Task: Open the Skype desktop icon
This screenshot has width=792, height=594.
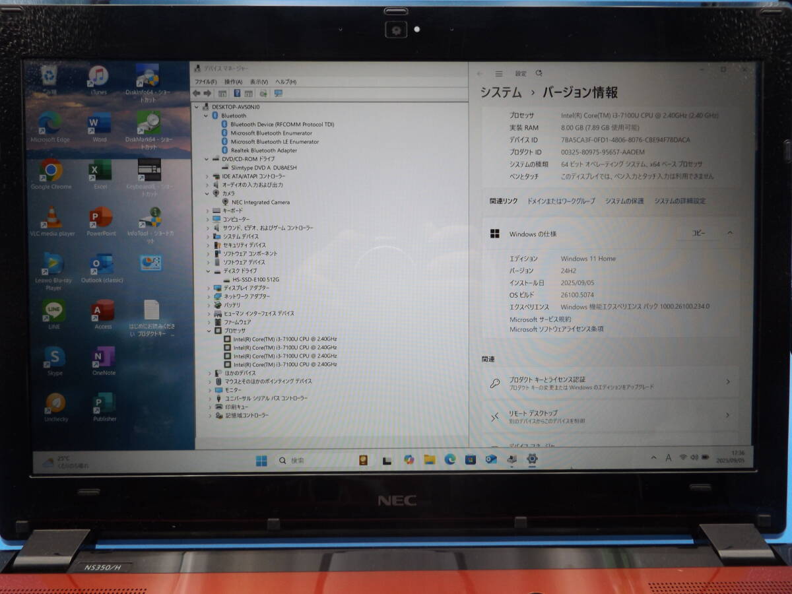Action: (x=55, y=361)
